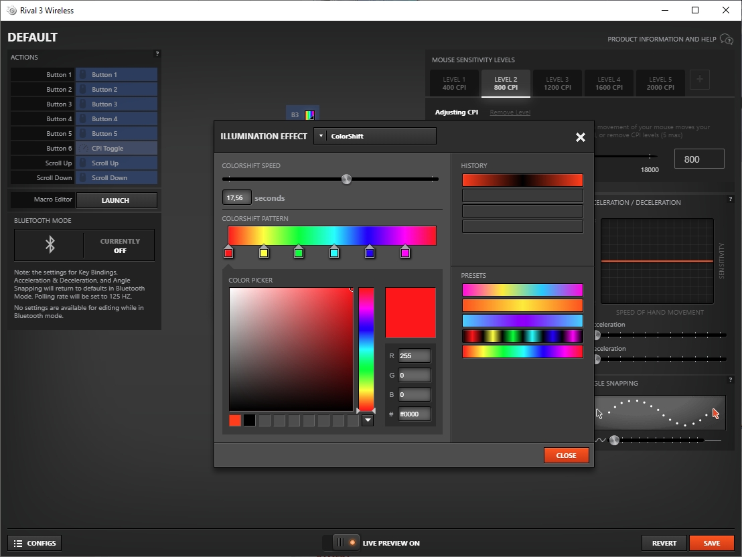
Task: Click the Bluetooth mode icon
Action: [50, 244]
